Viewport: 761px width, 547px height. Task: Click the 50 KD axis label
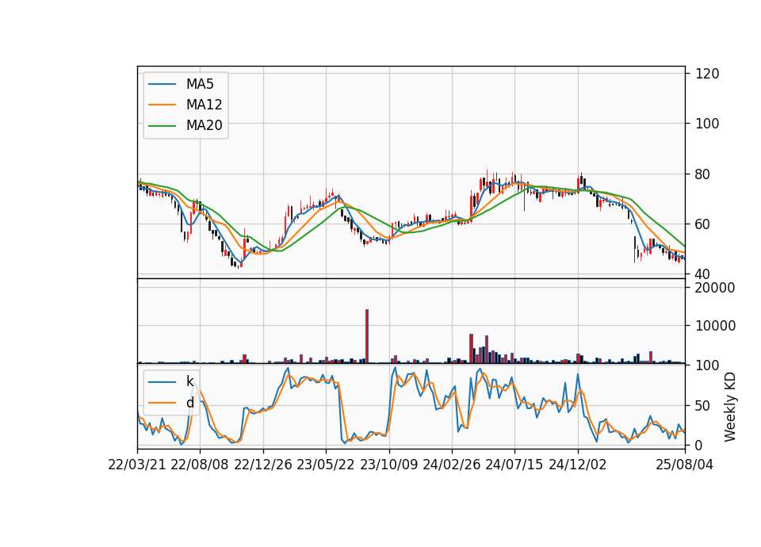pyautogui.click(x=703, y=405)
